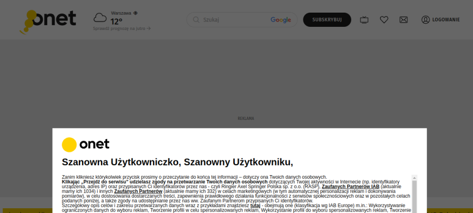Viewport: 473px width, 213px height.
Task: Open the 'Zaufanych Partnerów IAB' link
Action: pos(351,187)
